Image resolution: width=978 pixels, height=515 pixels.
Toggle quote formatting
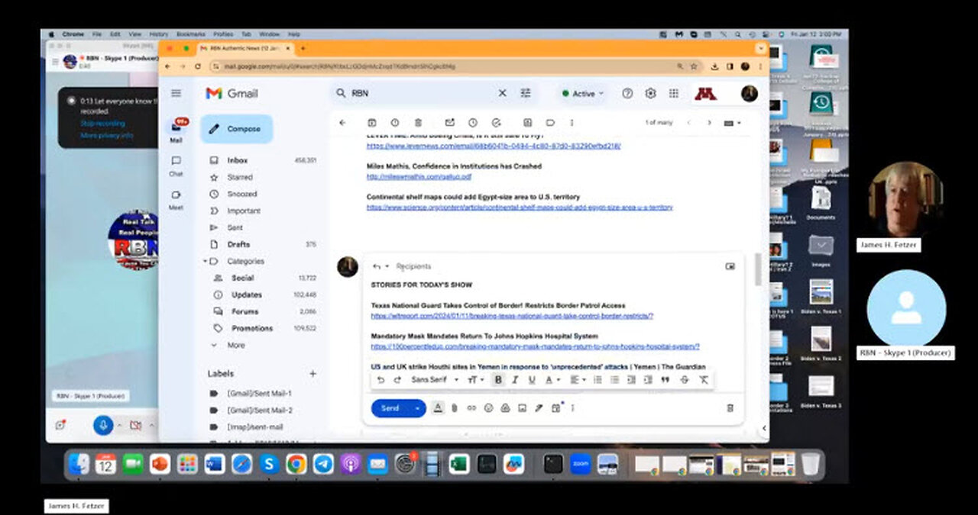(x=665, y=380)
